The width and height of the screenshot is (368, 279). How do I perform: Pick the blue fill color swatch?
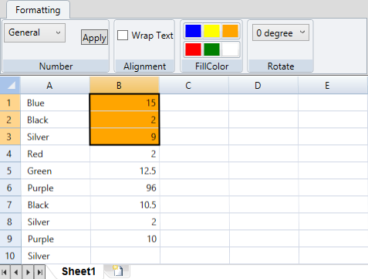click(x=193, y=31)
